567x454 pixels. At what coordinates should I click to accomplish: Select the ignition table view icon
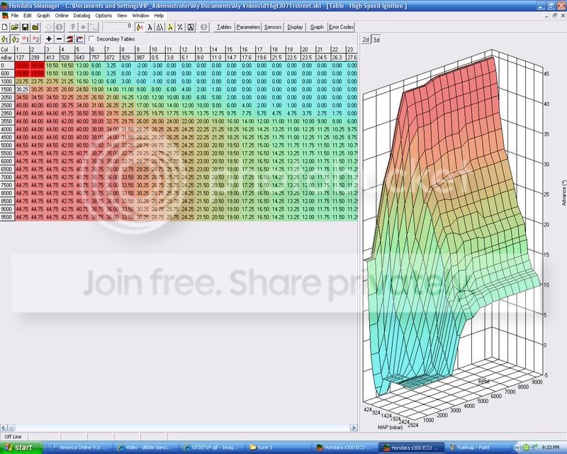pos(140,27)
